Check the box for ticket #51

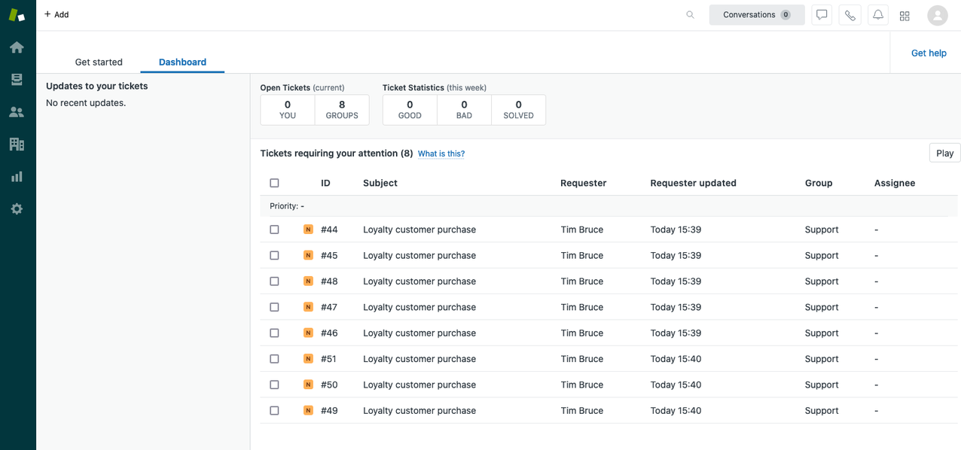274,359
